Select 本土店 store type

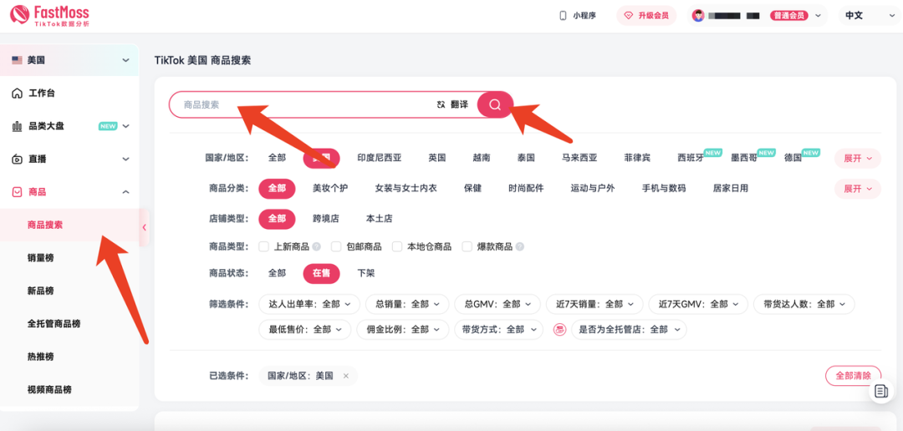(380, 219)
